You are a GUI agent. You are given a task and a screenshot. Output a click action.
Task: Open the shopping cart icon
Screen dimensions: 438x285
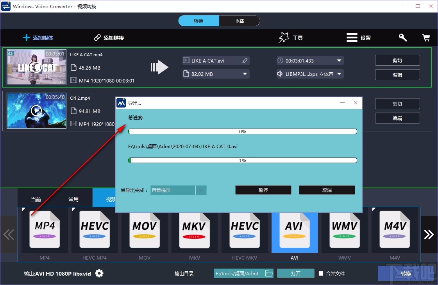(x=426, y=38)
